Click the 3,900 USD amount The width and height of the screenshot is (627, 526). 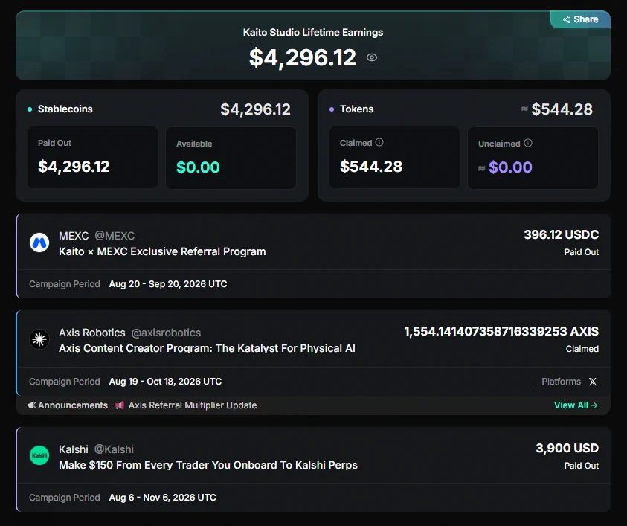click(567, 449)
